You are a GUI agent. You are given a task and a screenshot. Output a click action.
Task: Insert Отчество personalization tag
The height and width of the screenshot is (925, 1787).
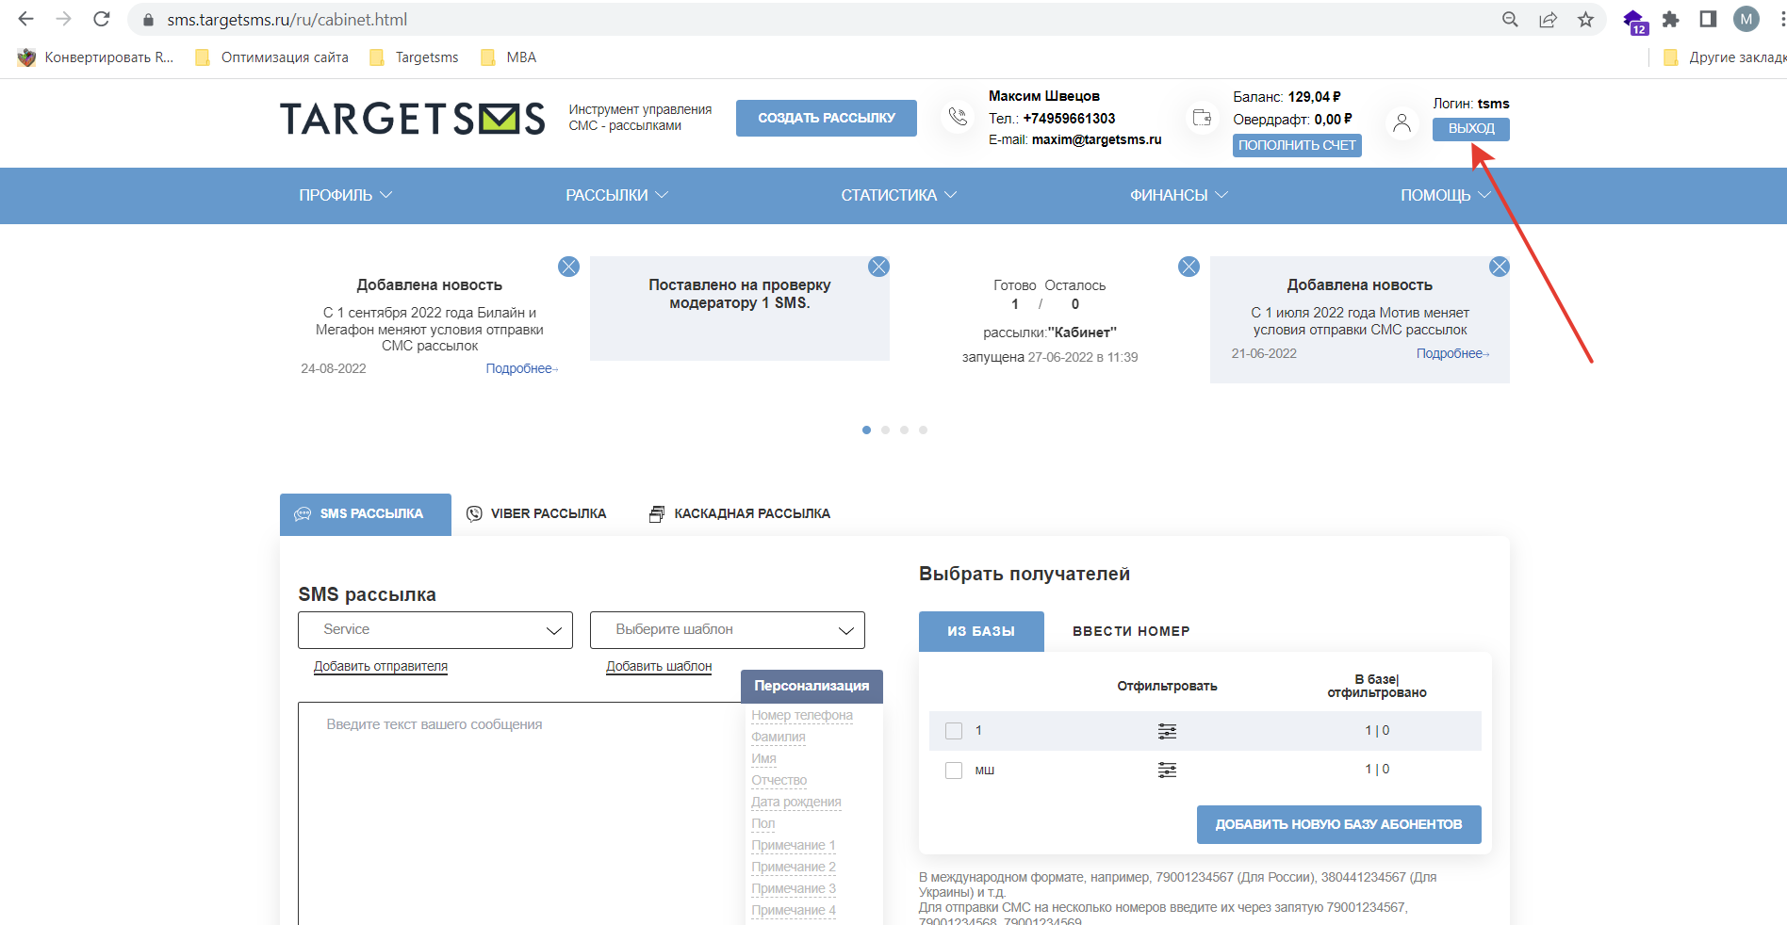[x=779, y=781]
